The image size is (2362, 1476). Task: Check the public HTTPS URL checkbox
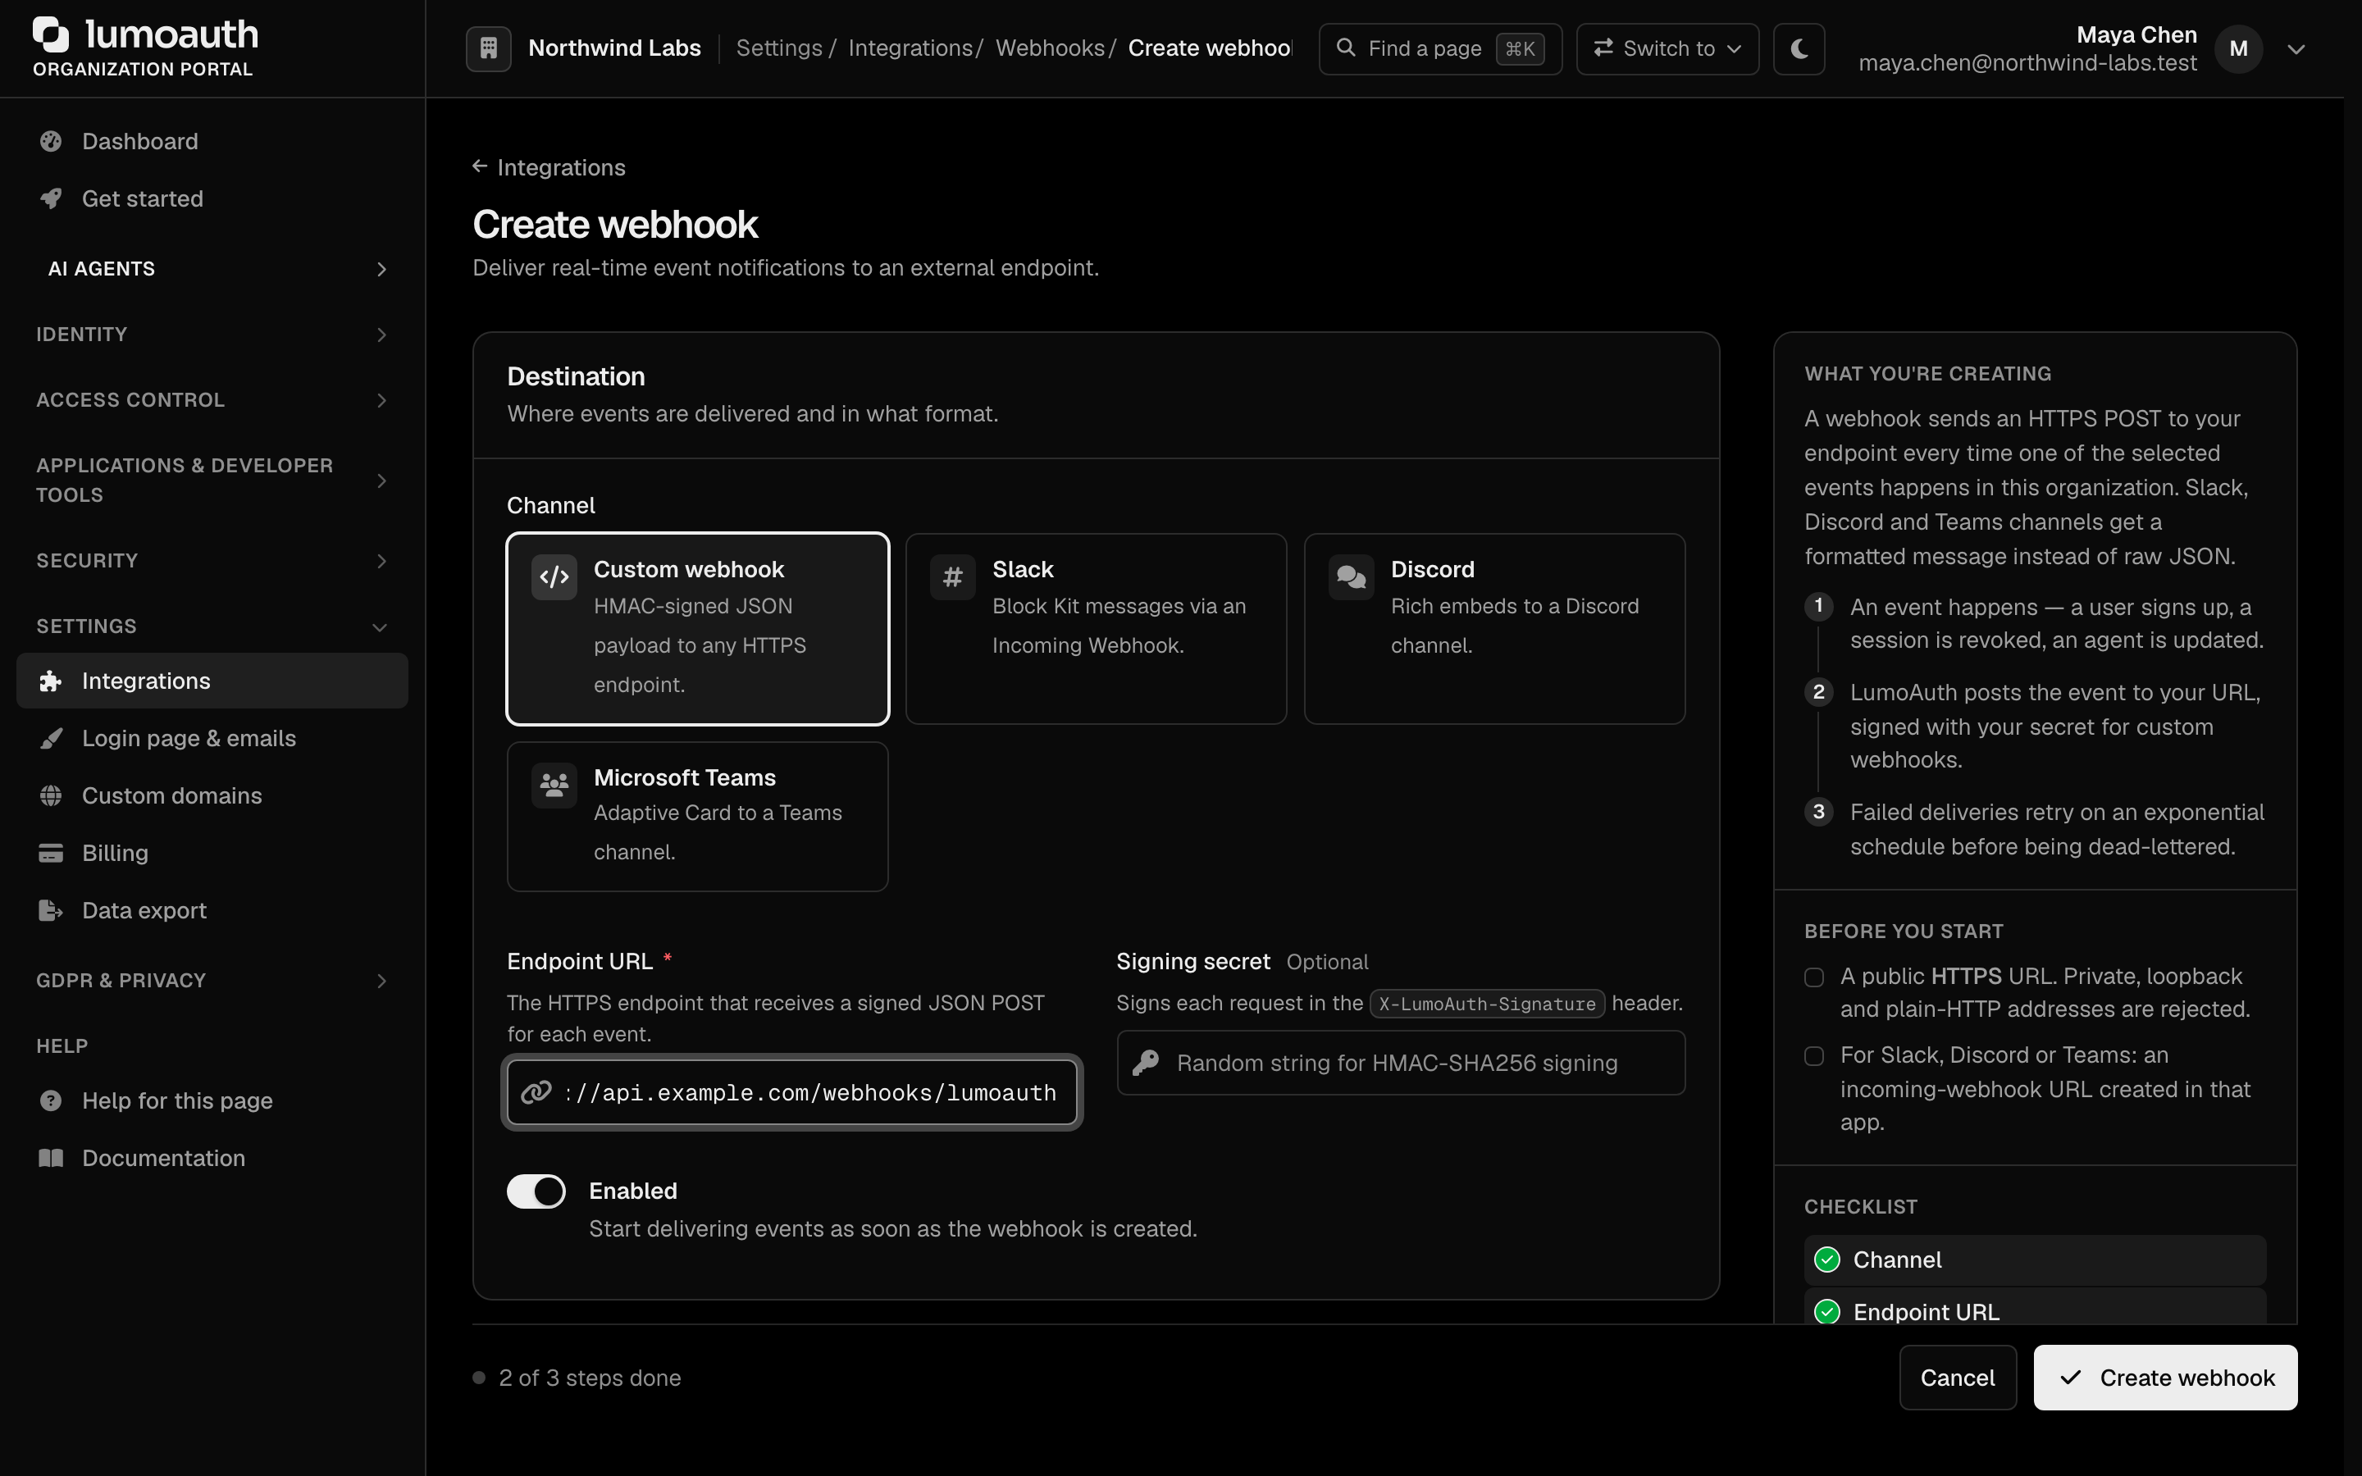tap(1814, 977)
